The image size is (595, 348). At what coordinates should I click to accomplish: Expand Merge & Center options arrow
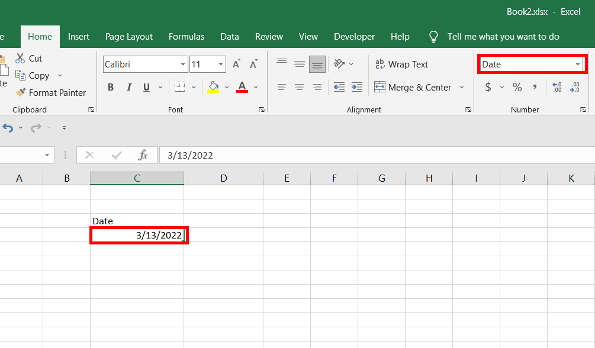(x=462, y=87)
